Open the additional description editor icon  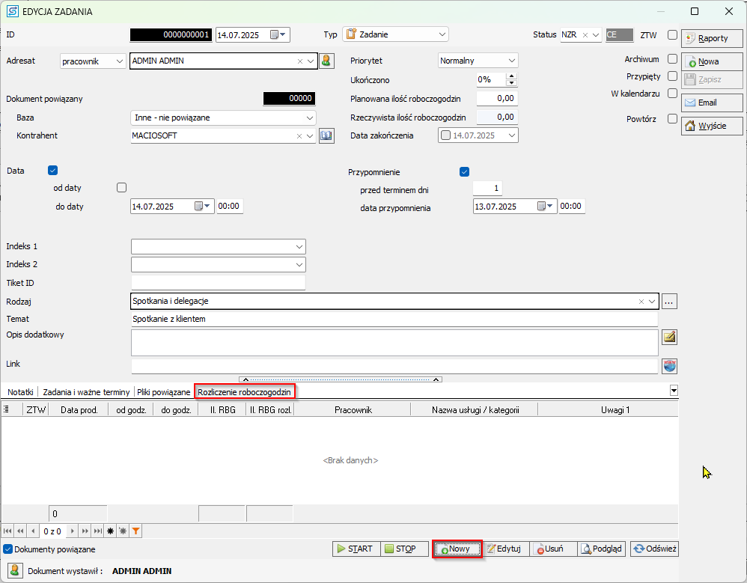[670, 337]
